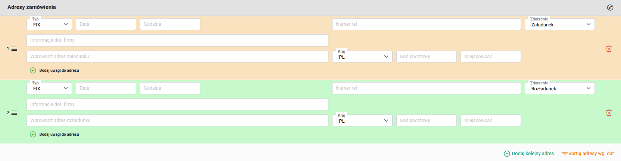Open the Typ dropdown in first address
The width and height of the screenshot is (621, 161).
pyautogui.click(x=49, y=25)
